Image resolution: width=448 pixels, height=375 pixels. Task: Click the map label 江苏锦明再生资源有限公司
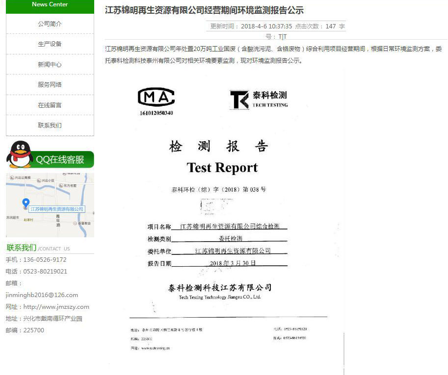point(57,209)
